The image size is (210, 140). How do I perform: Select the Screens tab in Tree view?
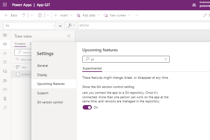tap(20, 44)
